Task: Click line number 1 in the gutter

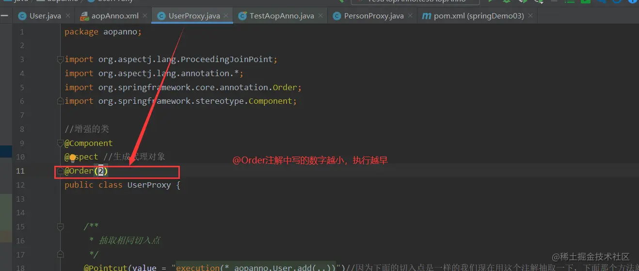Action: click(22, 32)
